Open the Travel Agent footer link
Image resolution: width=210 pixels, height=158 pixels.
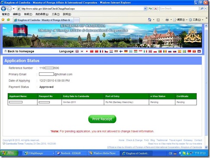pyautogui.click(x=175, y=140)
